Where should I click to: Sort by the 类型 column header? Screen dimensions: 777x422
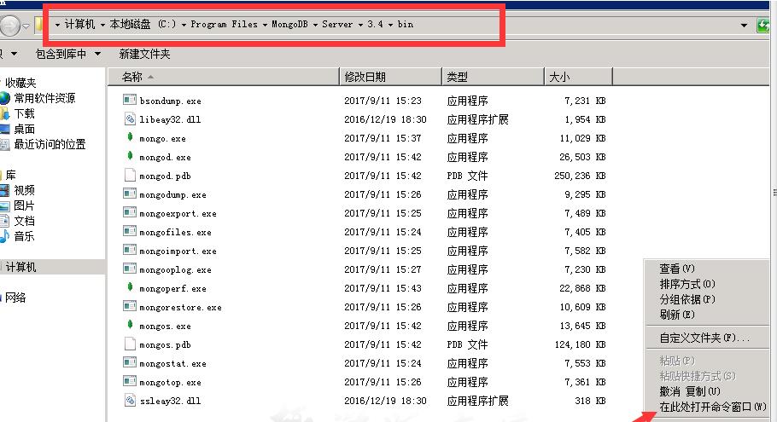tap(493, 77)
